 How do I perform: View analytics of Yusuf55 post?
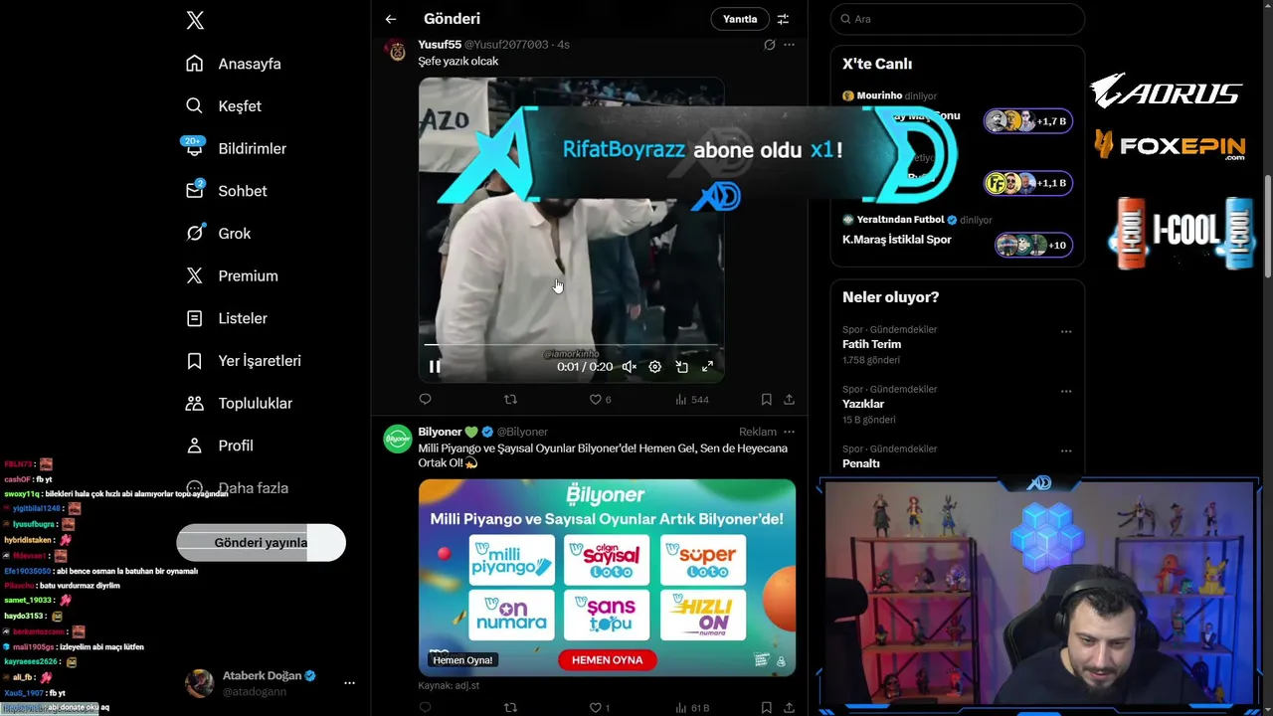click(691, 400)
